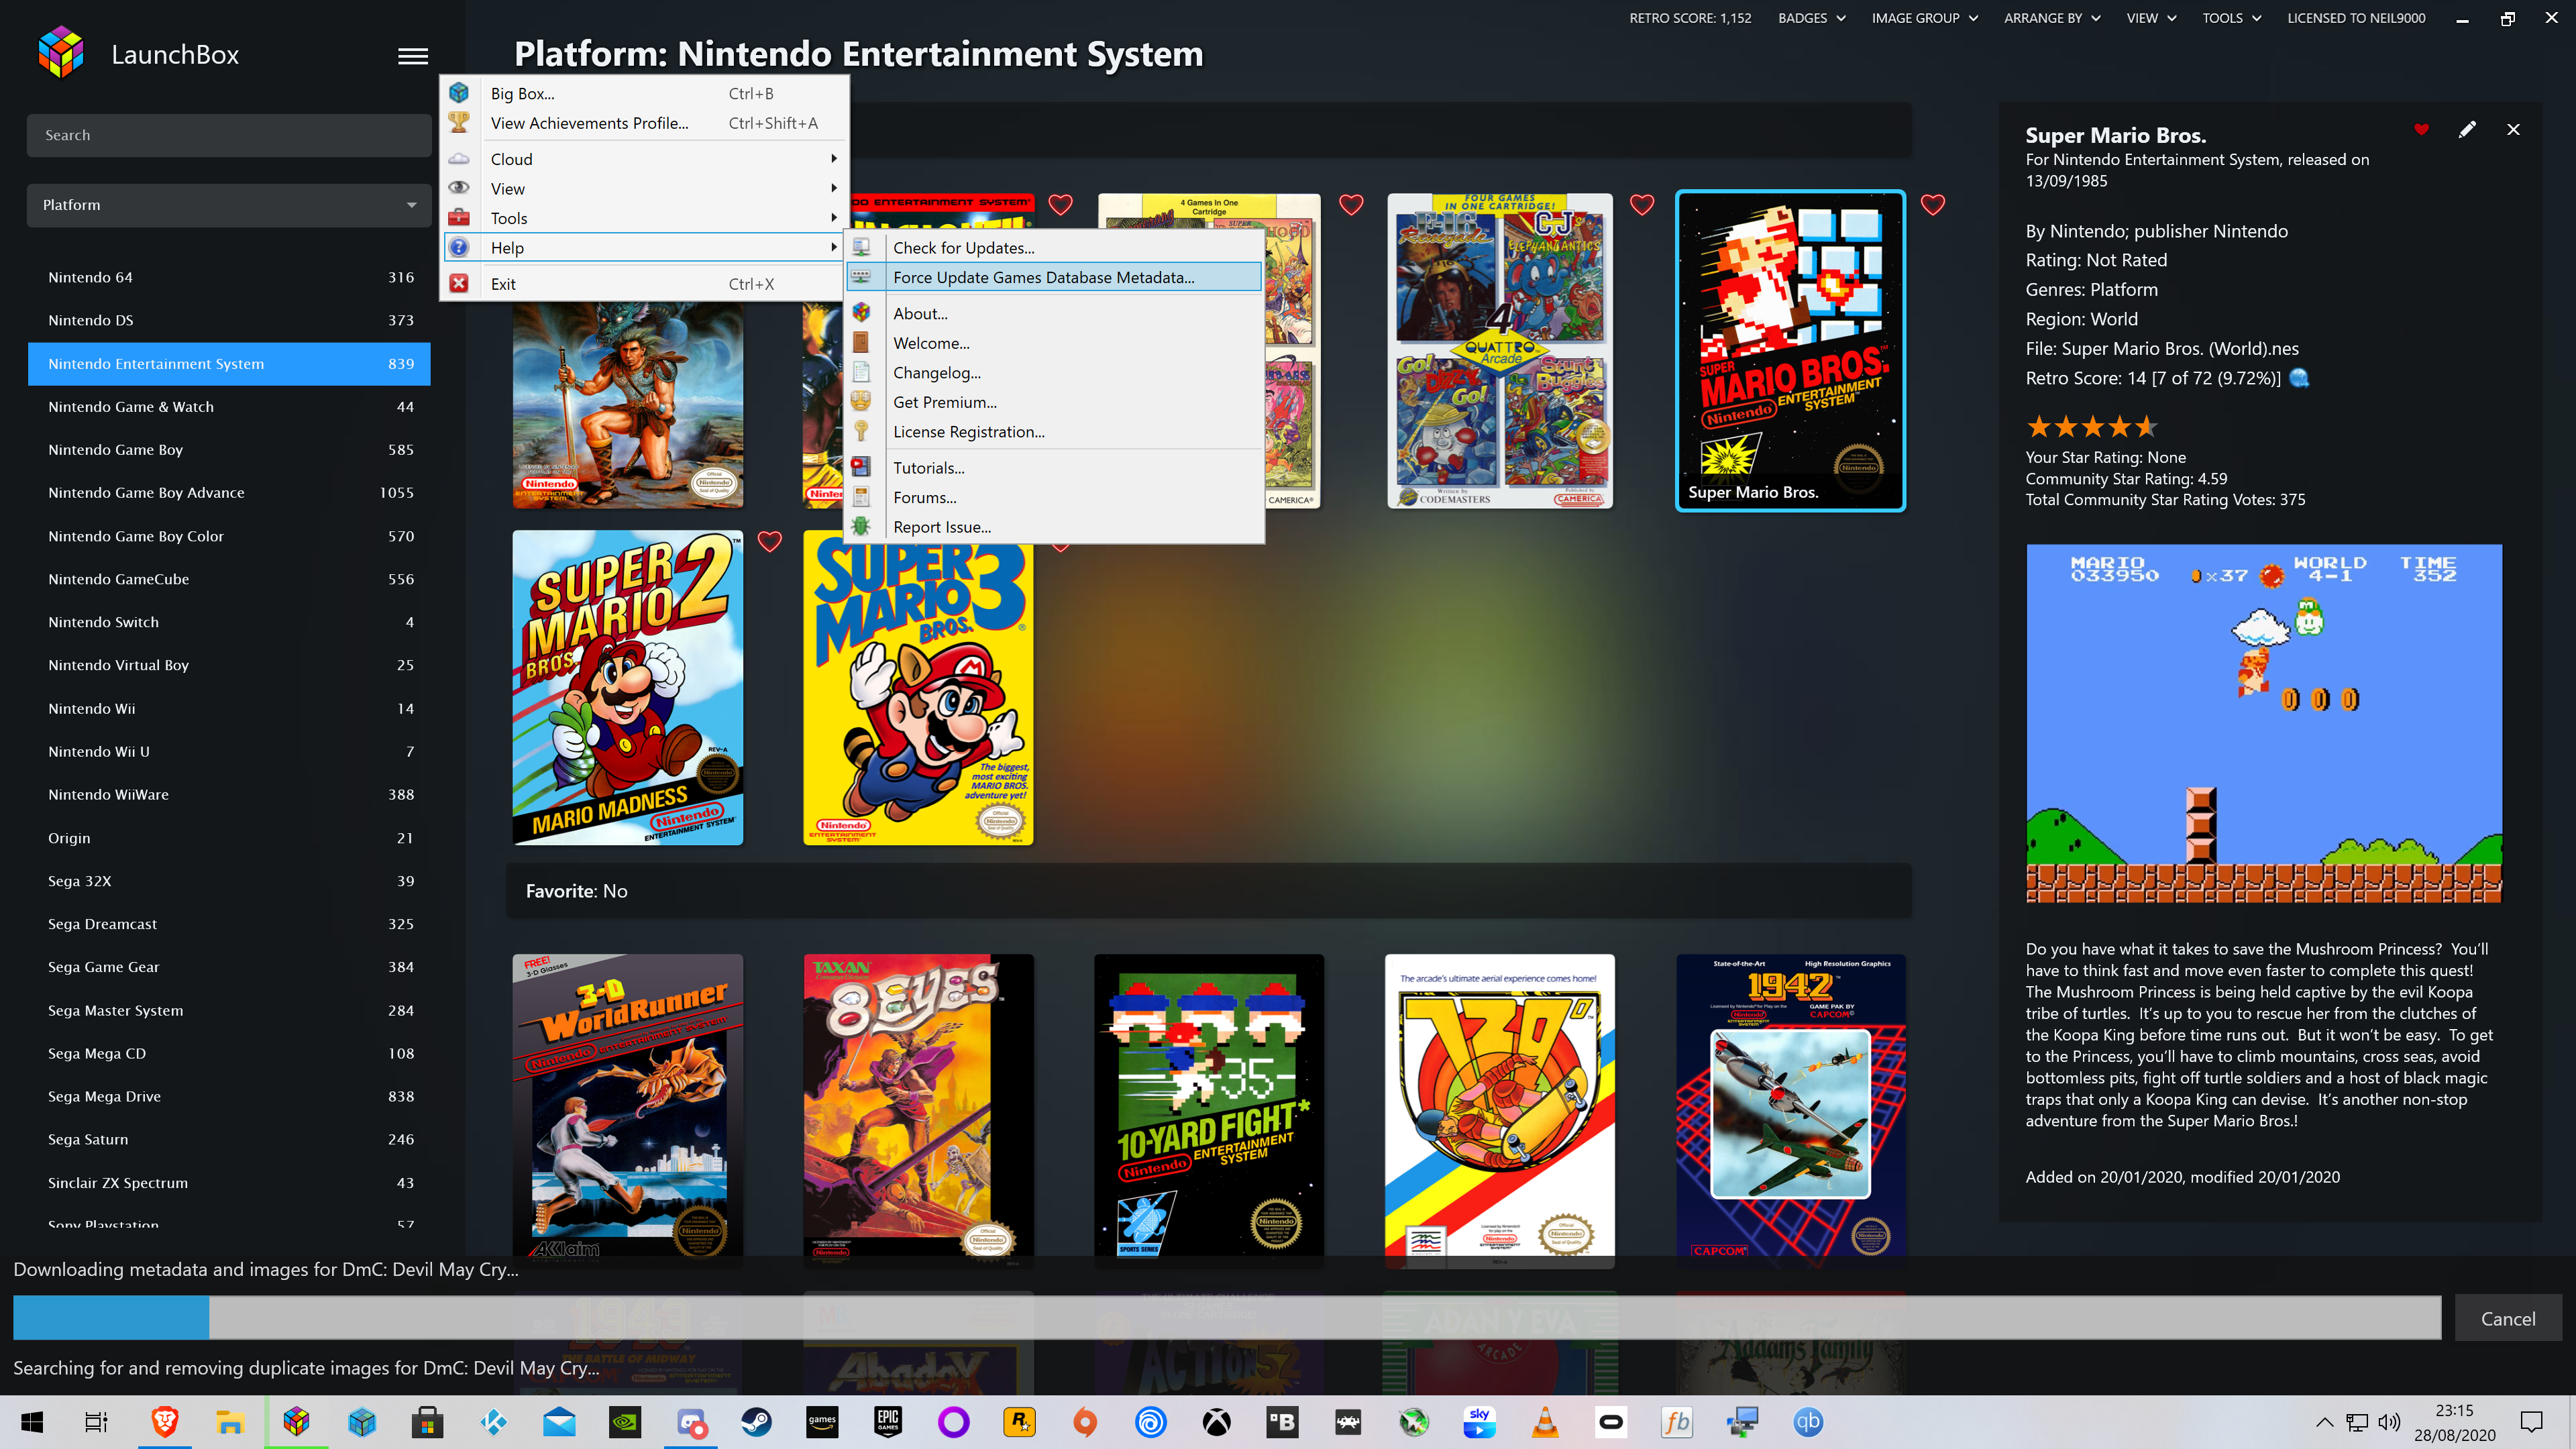The height and width of the screenshot is (1449, 2576).
Task: Open the Changelog menu entry
Action: [1054, 372]
